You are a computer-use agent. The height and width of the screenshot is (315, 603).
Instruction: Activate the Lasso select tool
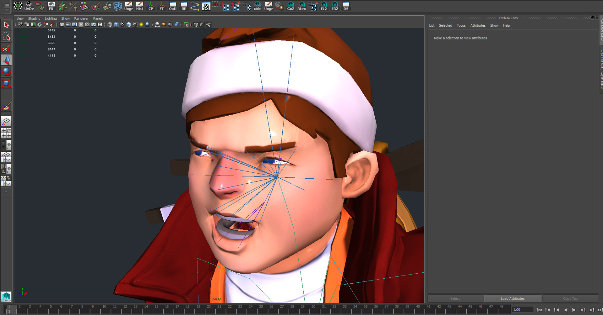[x=6, y=37]
